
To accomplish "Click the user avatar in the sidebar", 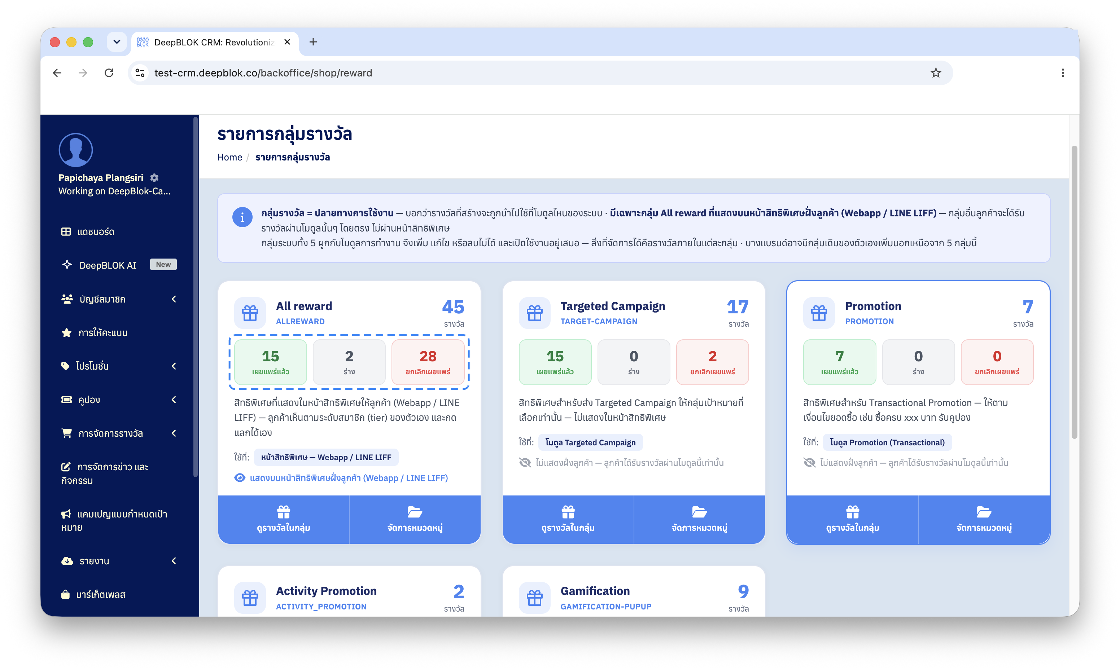I will (76, 150).
